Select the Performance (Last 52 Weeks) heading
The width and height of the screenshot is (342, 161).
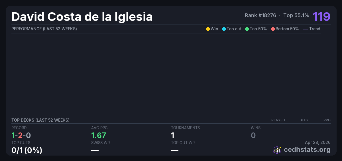click(44, 29)
